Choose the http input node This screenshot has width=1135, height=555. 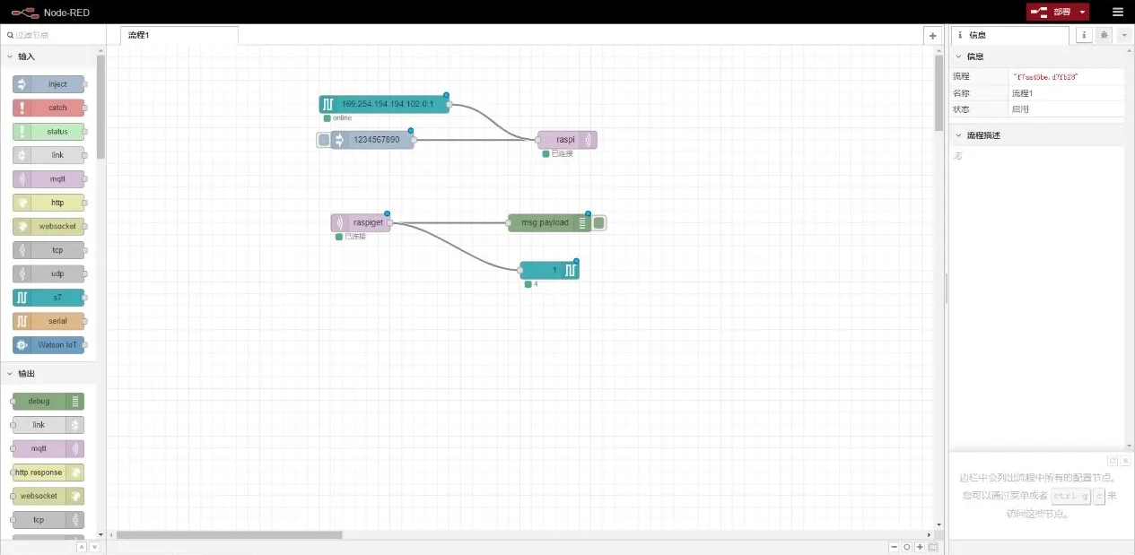pos(48,203)
